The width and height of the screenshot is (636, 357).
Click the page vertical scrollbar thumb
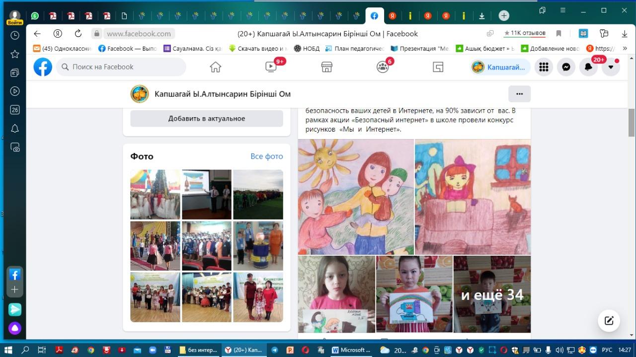point(632,122)
